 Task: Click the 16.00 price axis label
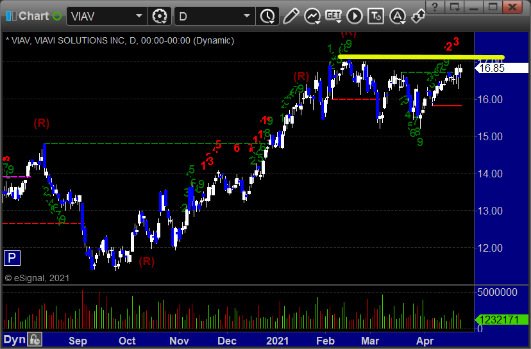coord(490,99)
